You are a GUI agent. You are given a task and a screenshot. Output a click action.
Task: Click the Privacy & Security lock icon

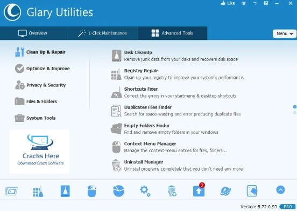coord(20,85)
